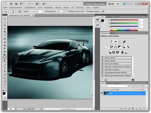The image size is (151, 113).
Task: Switch to the Образцы tab
Action: [x=109, y=17]
